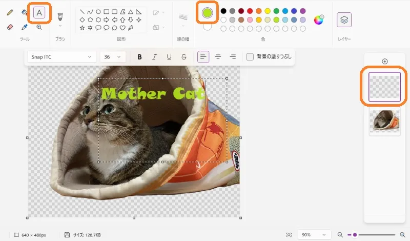Viewport: 410px width, 241px height.
Task: Select the Fill bucket tool
Action: pyautogui.click(x=24, y=12)
